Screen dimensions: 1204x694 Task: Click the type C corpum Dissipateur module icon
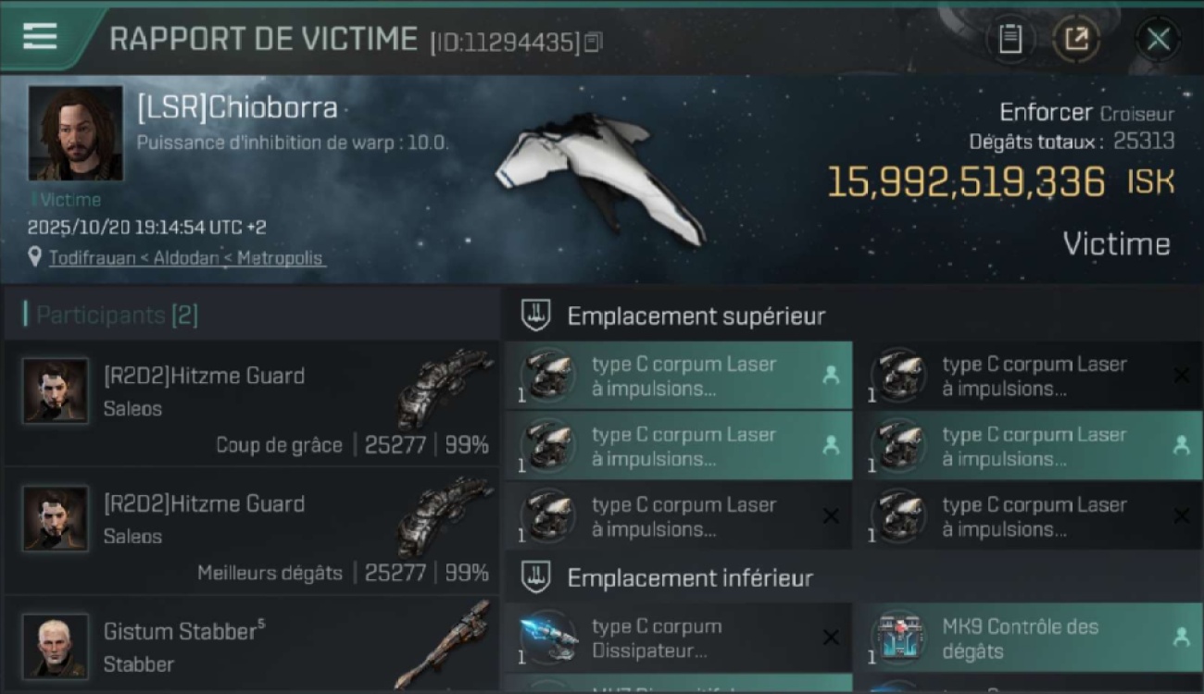[x=546, y=638]
